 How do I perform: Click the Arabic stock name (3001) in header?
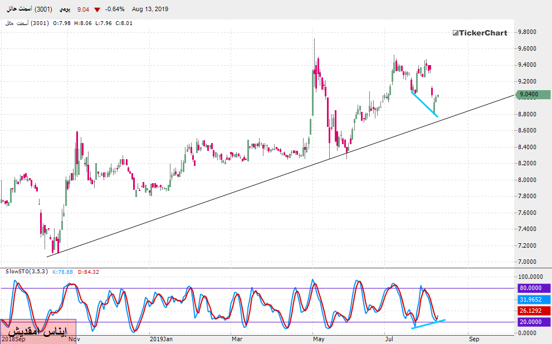(29, 9)
